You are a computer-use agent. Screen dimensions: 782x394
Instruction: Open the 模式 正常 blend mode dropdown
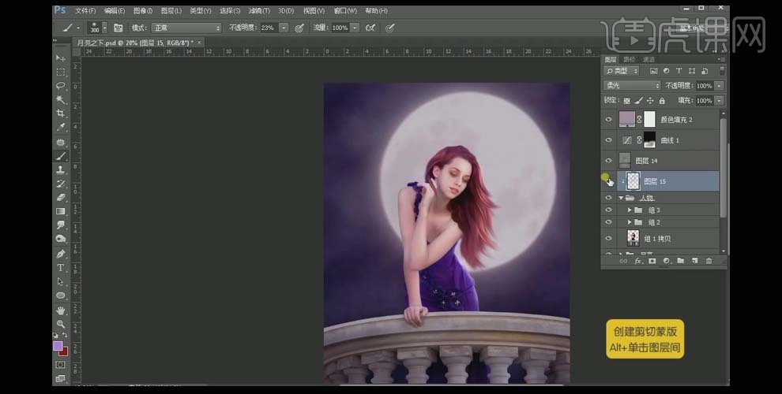(186, 28)
